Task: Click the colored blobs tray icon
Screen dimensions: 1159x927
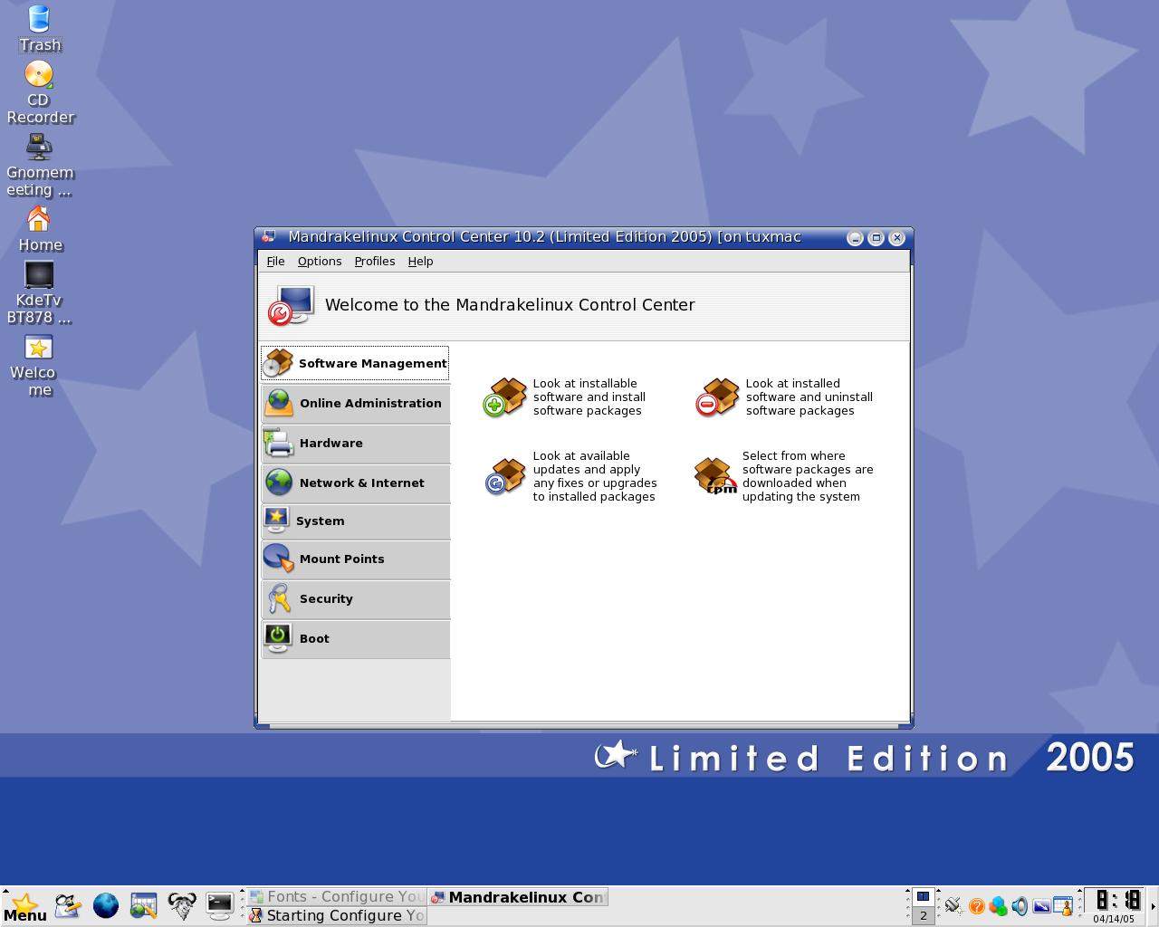Action: coord(998,905)
